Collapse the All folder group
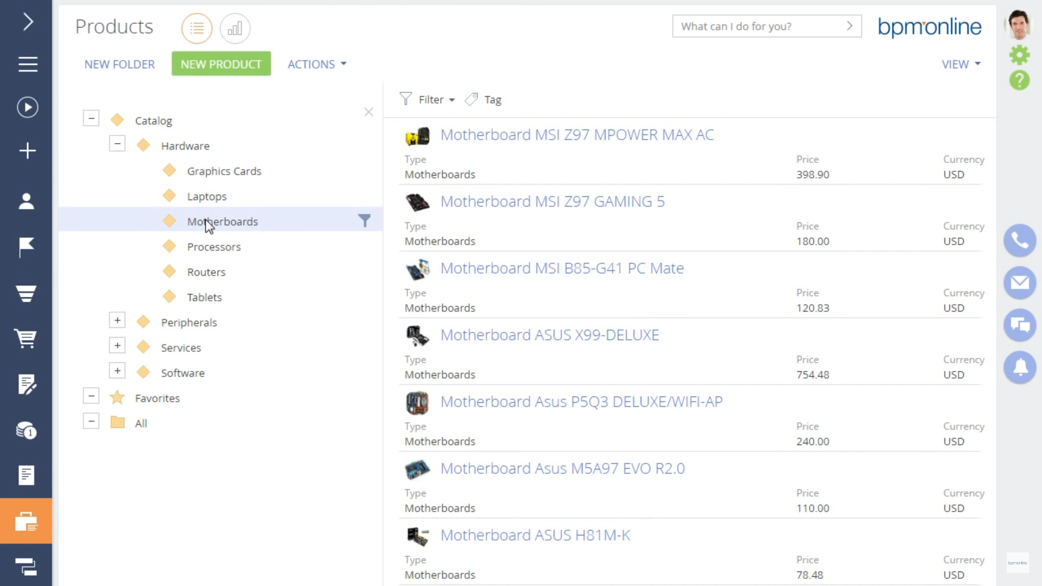Viewport: 1042px width, 586px height. tap(91, 421)
